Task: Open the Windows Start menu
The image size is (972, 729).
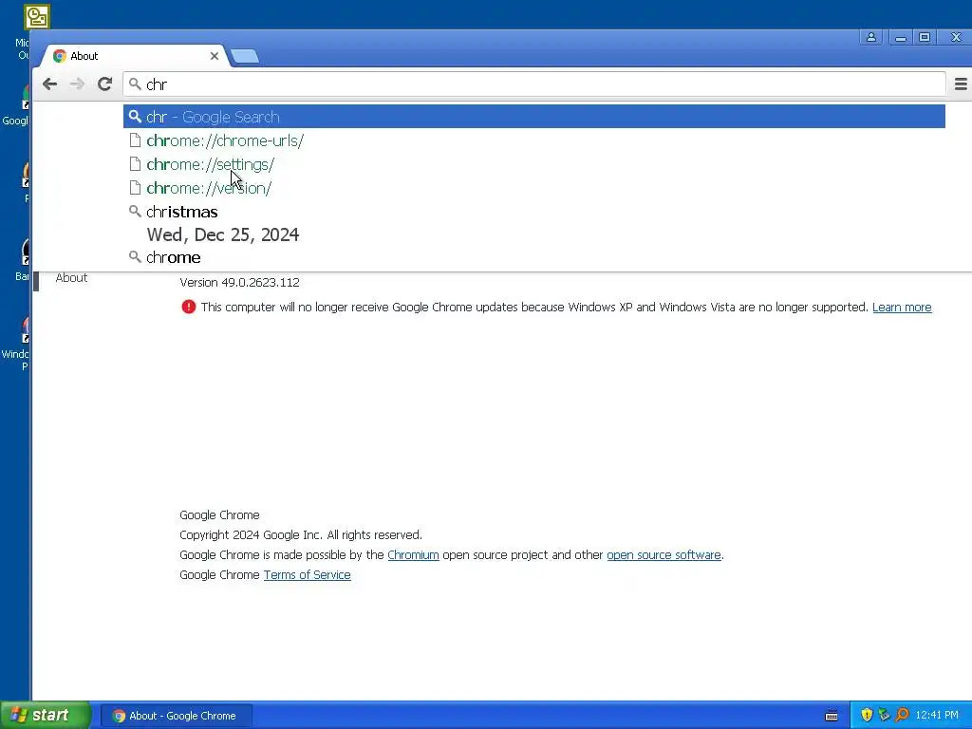Action: (x=45, y=716)
